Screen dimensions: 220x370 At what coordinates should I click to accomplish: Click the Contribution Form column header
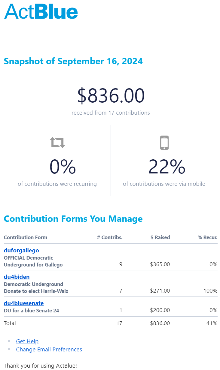[26, 237]
